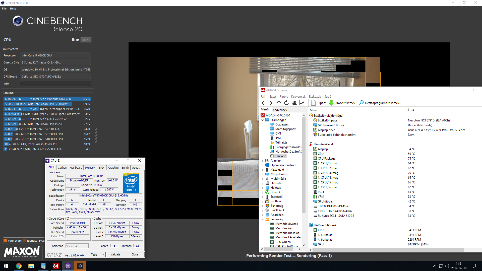Select Xeon Platinum 8168 ranking entry

[47, 99]
